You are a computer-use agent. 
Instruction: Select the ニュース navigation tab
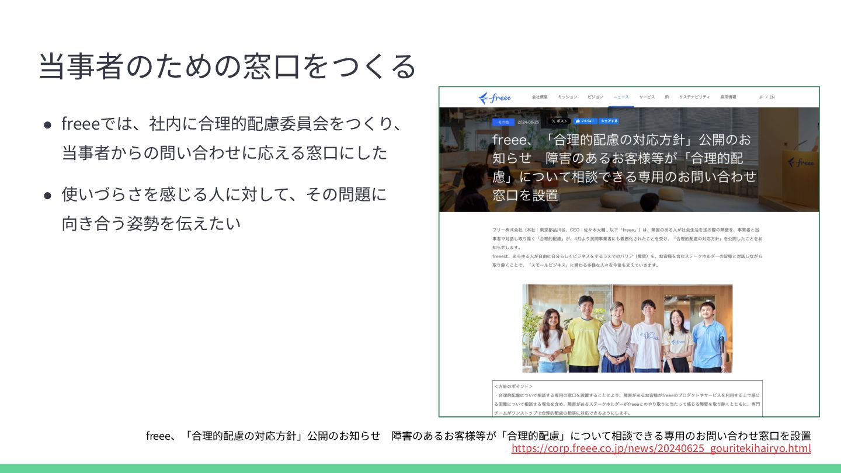coord(621,97)
